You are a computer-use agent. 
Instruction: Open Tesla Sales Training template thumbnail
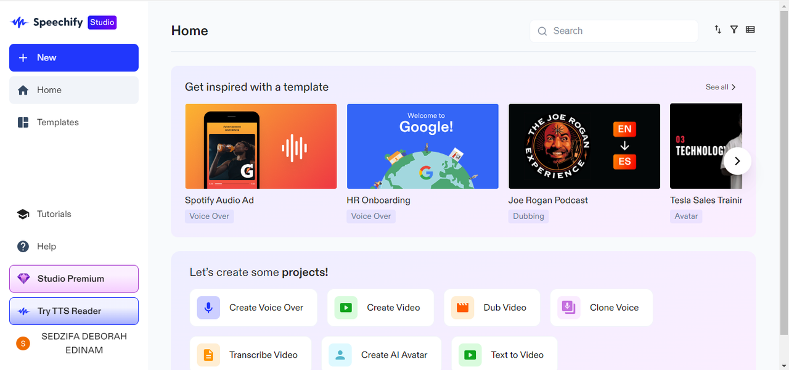(706, 146)
